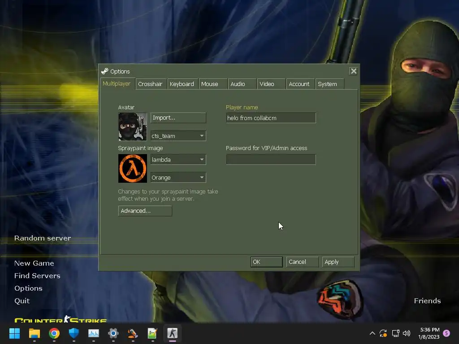Open the taskbar clock and date
Image resolution: width=459 pixels, height=344 pixels.
pos(429,333)
